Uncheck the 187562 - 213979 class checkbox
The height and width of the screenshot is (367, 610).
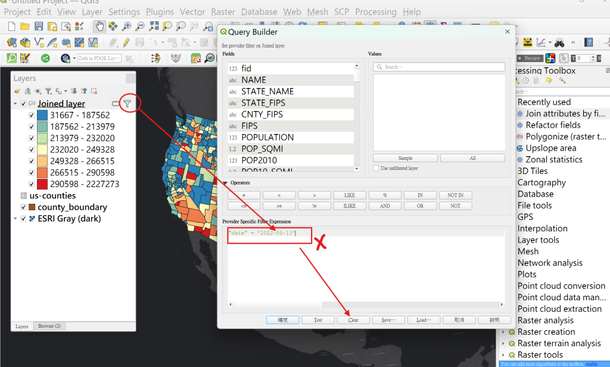(32, 126)
